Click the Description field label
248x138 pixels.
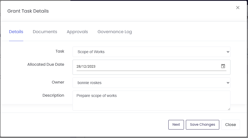53,96
